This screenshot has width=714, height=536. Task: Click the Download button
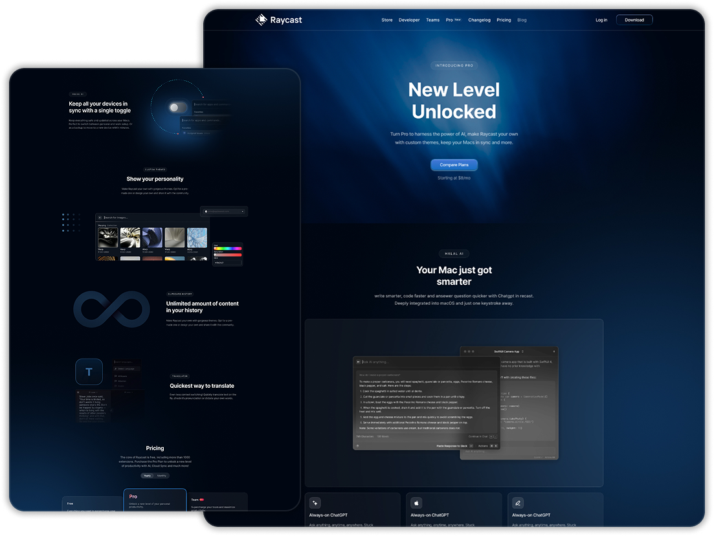click(x=634, y=19)
